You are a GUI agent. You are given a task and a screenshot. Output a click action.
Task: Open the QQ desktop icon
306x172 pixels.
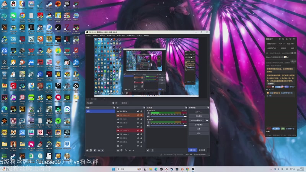[x=13, y=5]
